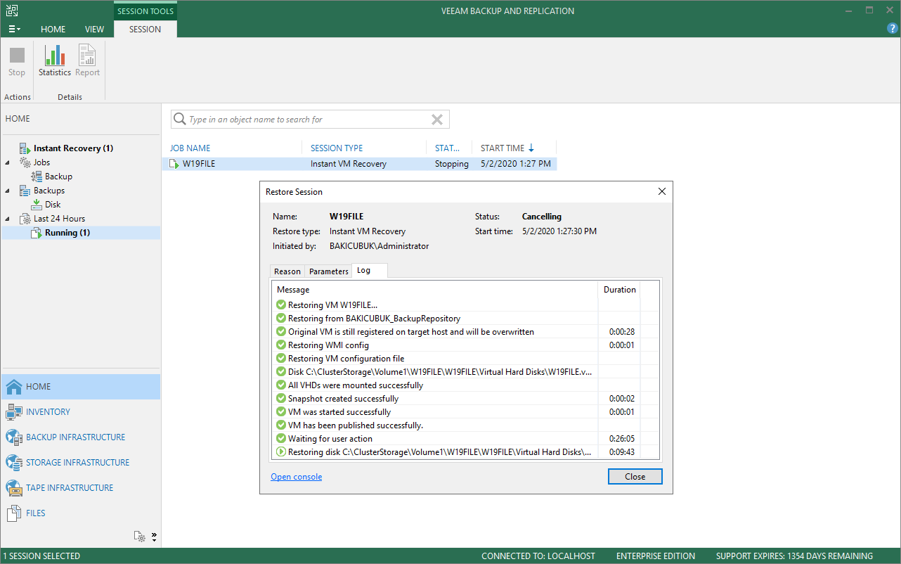Select the Restoring VM configuration file row
The image size is (901, 564).
click(465, 359)
